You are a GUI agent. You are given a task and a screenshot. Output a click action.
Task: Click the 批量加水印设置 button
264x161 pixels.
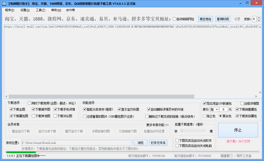154,131
